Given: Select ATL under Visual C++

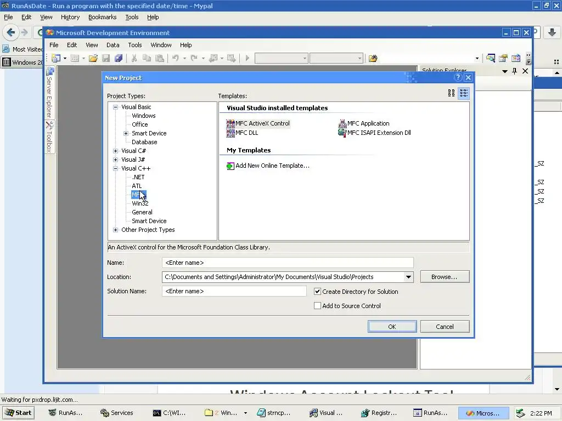Looking at the screenshot, I should 137,186.
